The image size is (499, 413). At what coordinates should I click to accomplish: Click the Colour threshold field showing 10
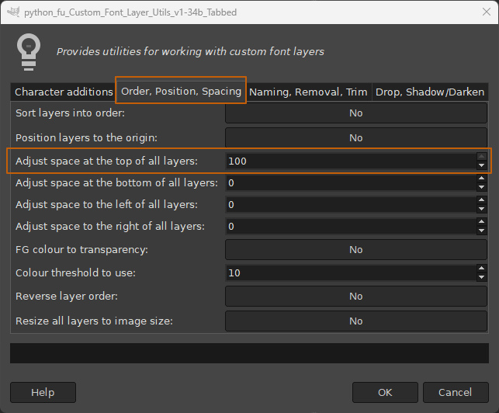351,273
